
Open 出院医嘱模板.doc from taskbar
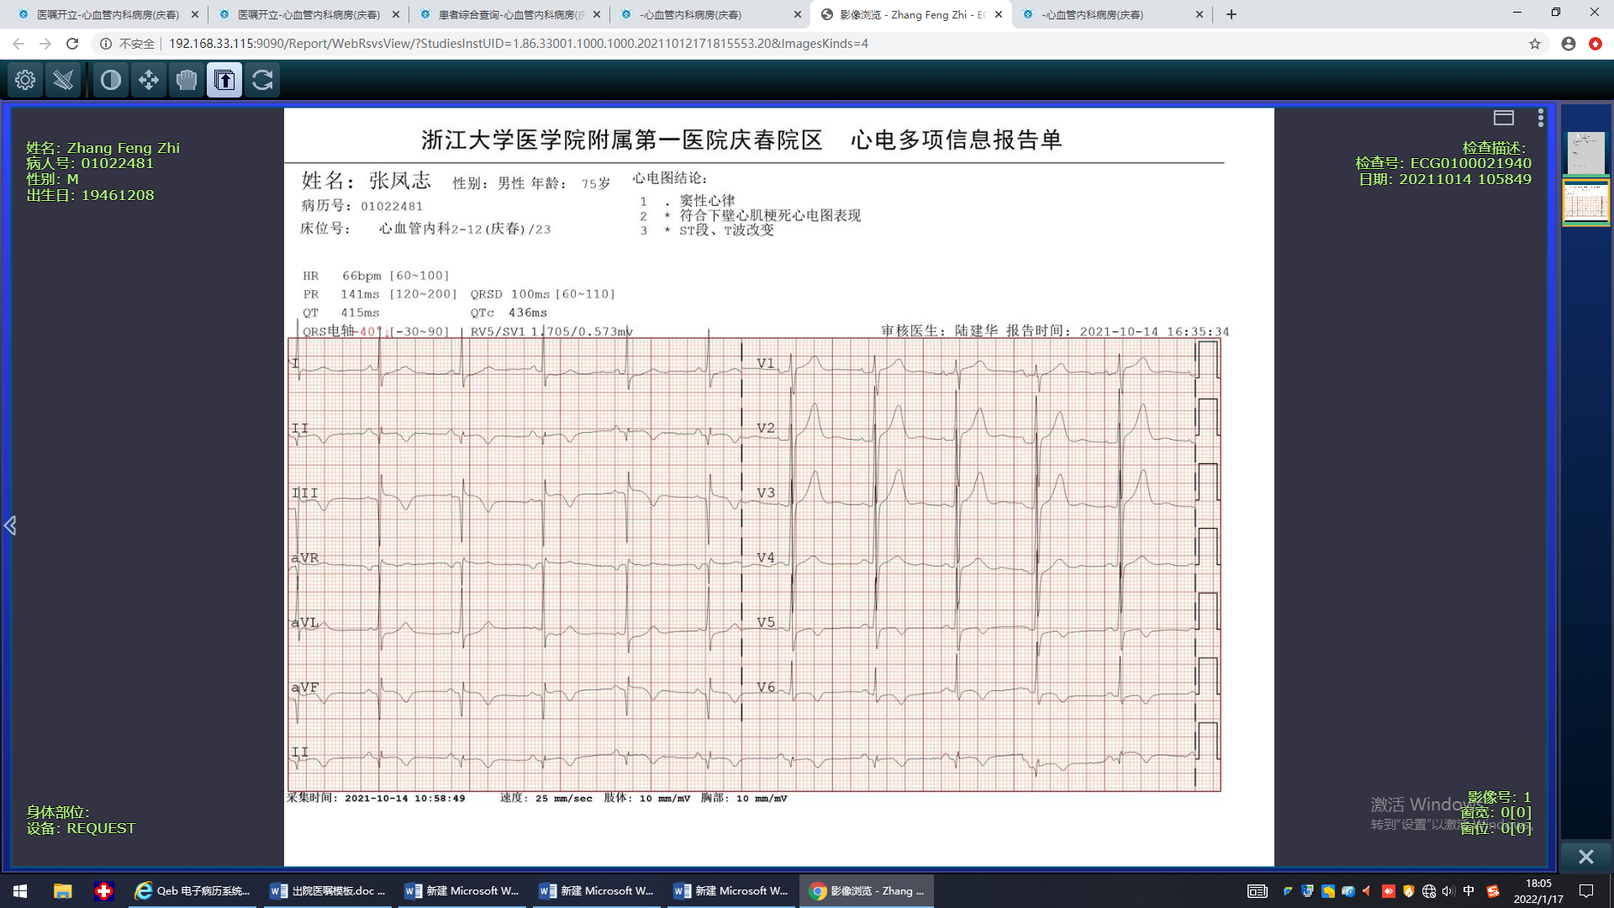coord(328,891)
